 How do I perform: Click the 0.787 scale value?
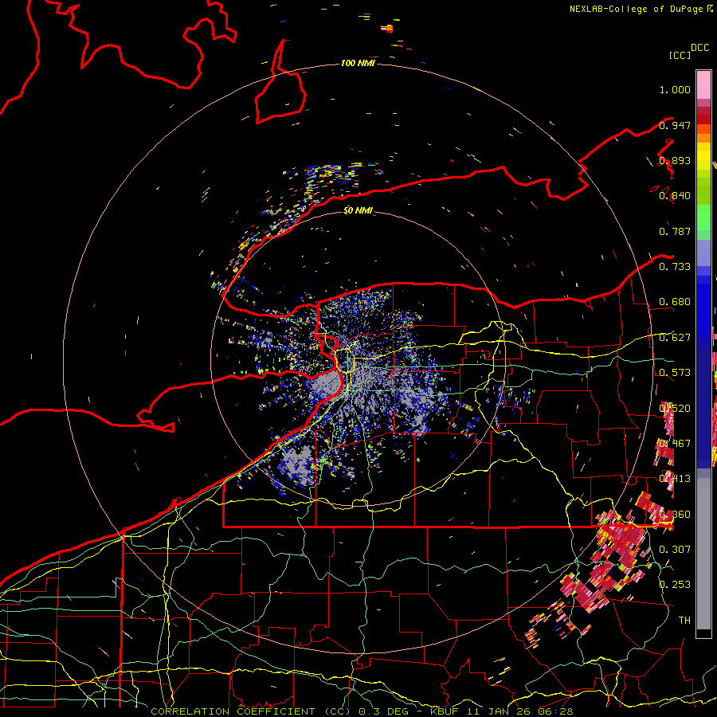[x=675, y=231]
